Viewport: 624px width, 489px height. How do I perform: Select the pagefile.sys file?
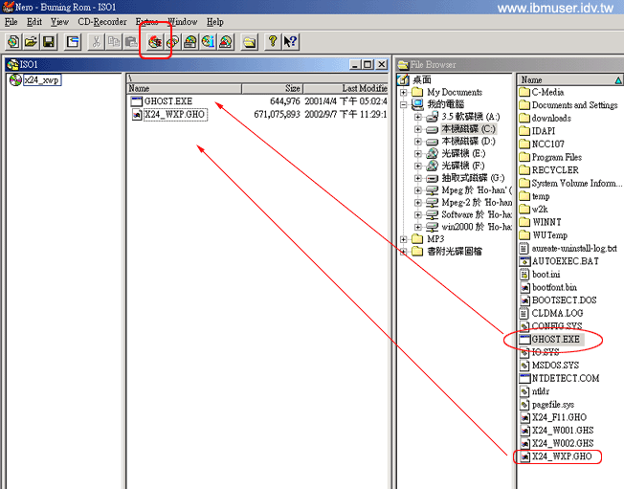pyautogui.click(x=553, y=405)
